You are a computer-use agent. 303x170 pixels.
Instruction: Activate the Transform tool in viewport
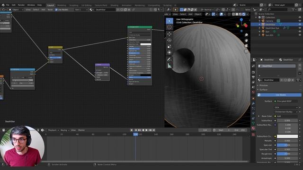pyautogui.click(x=169, y=52)
